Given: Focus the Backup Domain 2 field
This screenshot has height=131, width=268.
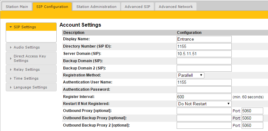Looking at the screenshot, I should (204, 68).
